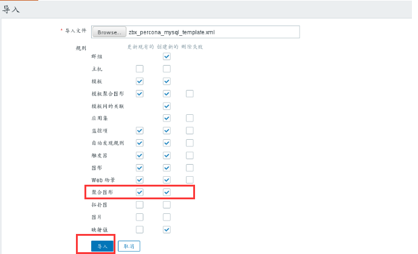The width and height of the screenshot is (418, 254).
Task: Uncheck 创建新的 for 模板聚合图形
Action: tap(166, 94)
